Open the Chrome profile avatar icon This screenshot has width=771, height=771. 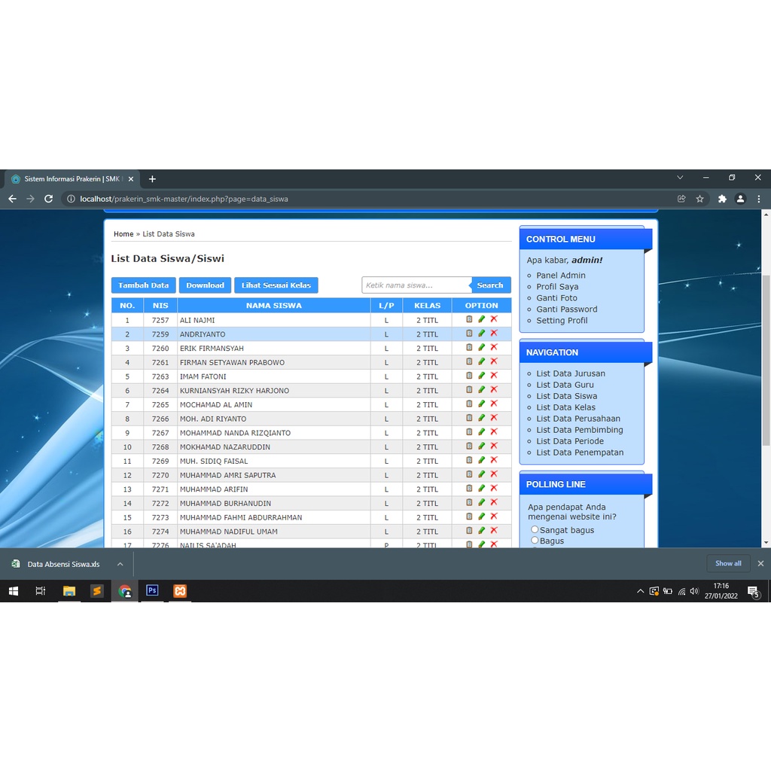(740, 199)
